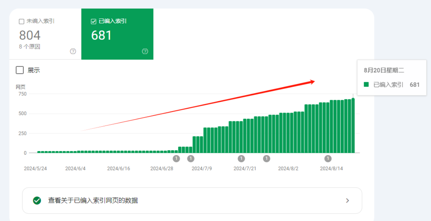Open the annotation marker above the 2024/7/21 label
431x221 pixels.
point(241,159)
